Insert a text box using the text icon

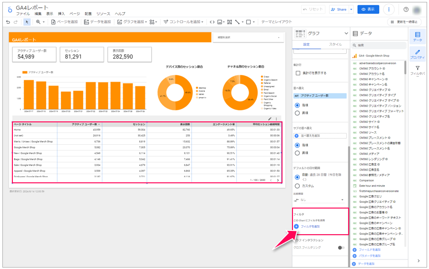[x=230, y=22]
